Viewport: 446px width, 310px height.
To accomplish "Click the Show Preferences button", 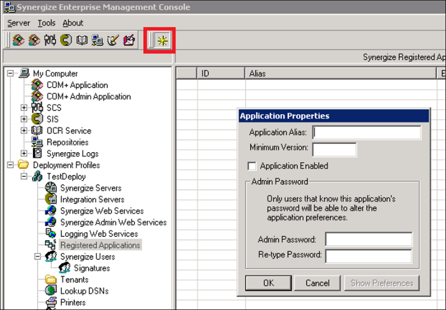I will 381,283.
